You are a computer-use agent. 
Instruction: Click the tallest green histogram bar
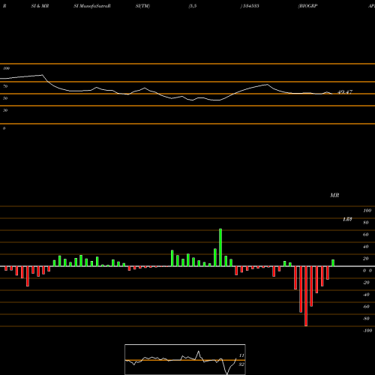tap(220, 247)
